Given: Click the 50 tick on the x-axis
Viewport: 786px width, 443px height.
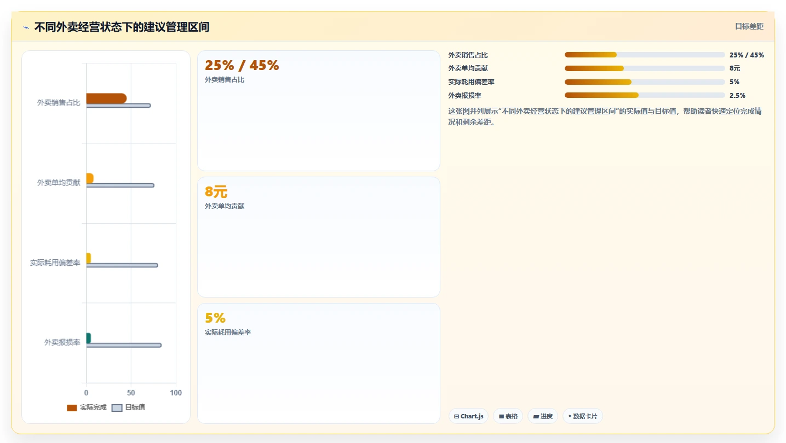Looking at the screenshot, I should click(x=131, y=393).
